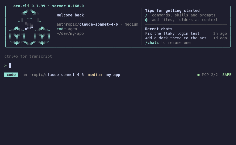Click the '2h ago' timestamp
The image size is (236, 145).
pos(220,33)
